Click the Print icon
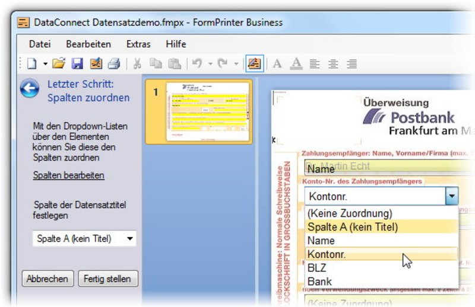Screen dimensions: 475x307 pyautogui.click(x=114, y=63)
